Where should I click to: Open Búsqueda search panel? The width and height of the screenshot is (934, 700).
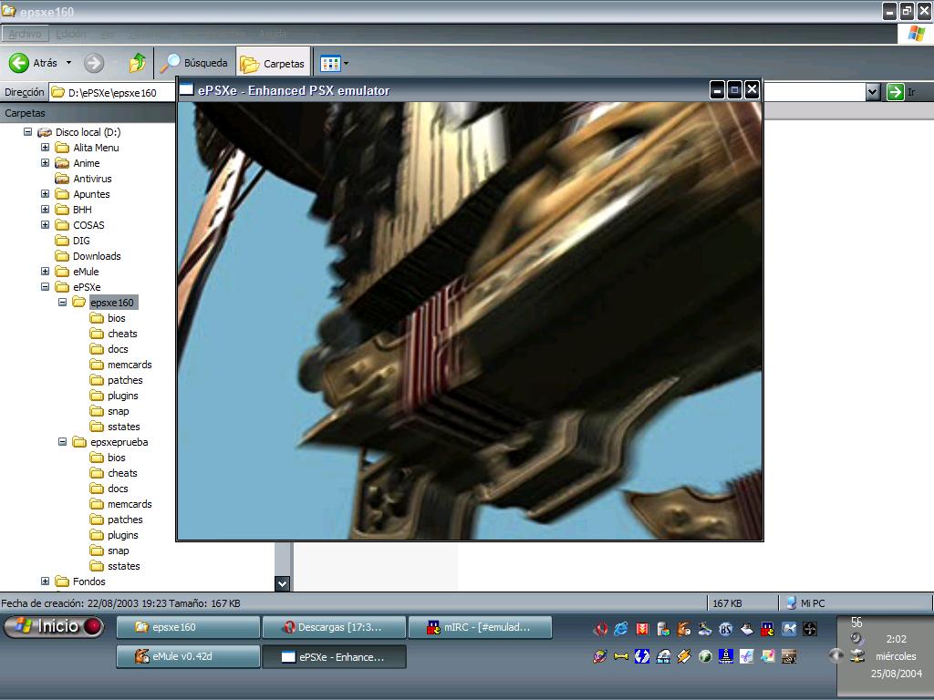click(x=194, y=63)
